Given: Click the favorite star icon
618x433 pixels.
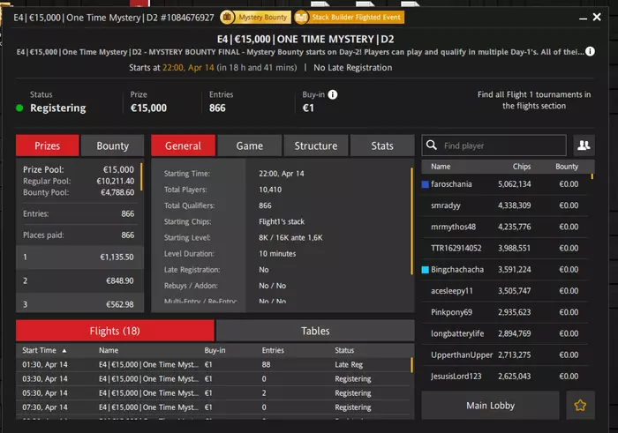Looking at the screenshot, I should click(580, 405).
